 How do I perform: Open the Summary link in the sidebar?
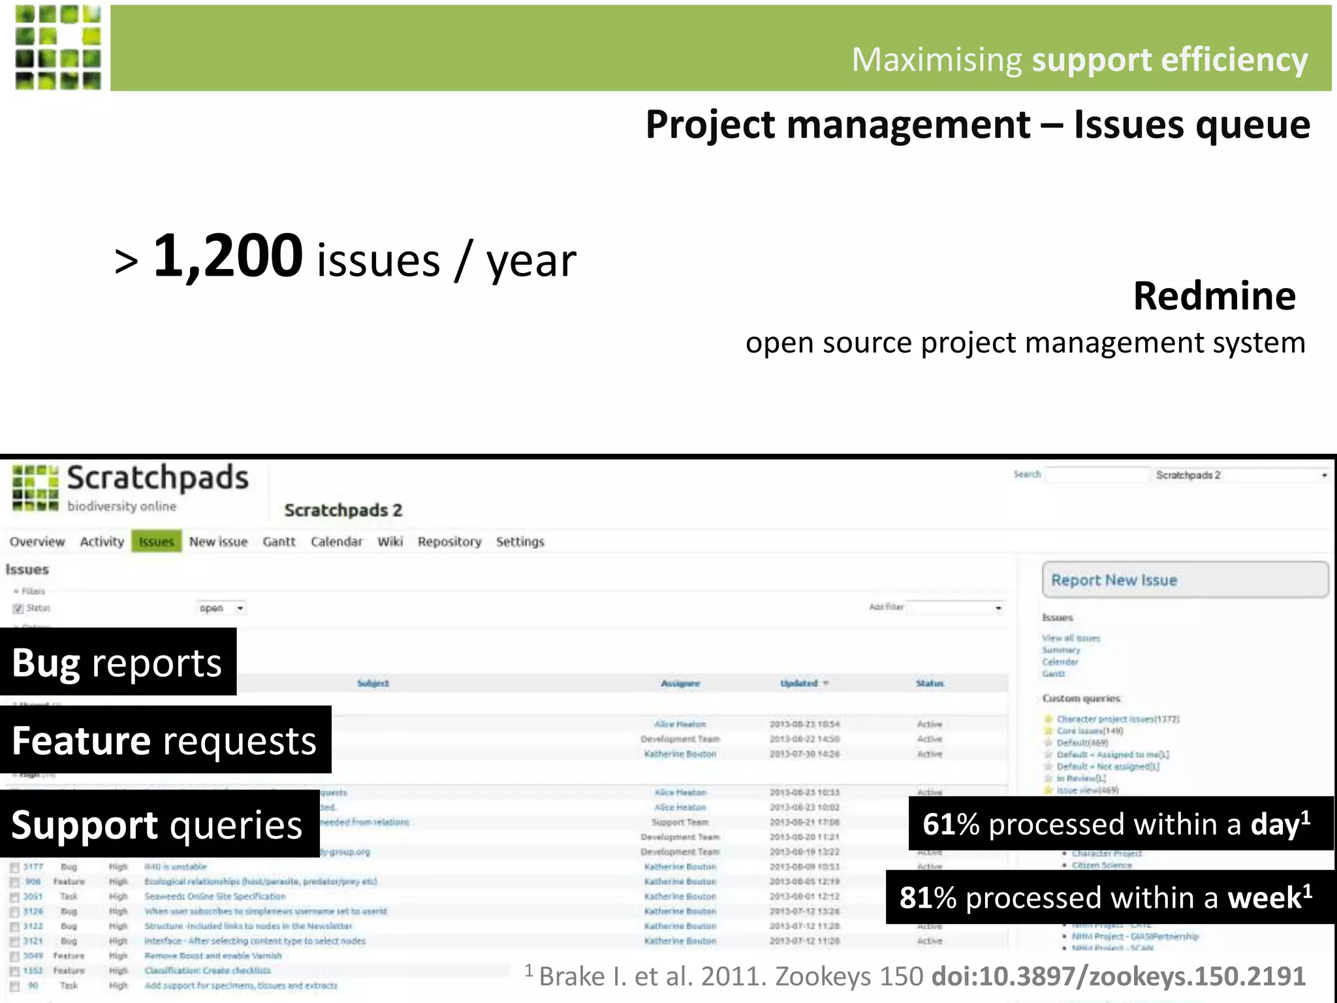pos(1061,650)
